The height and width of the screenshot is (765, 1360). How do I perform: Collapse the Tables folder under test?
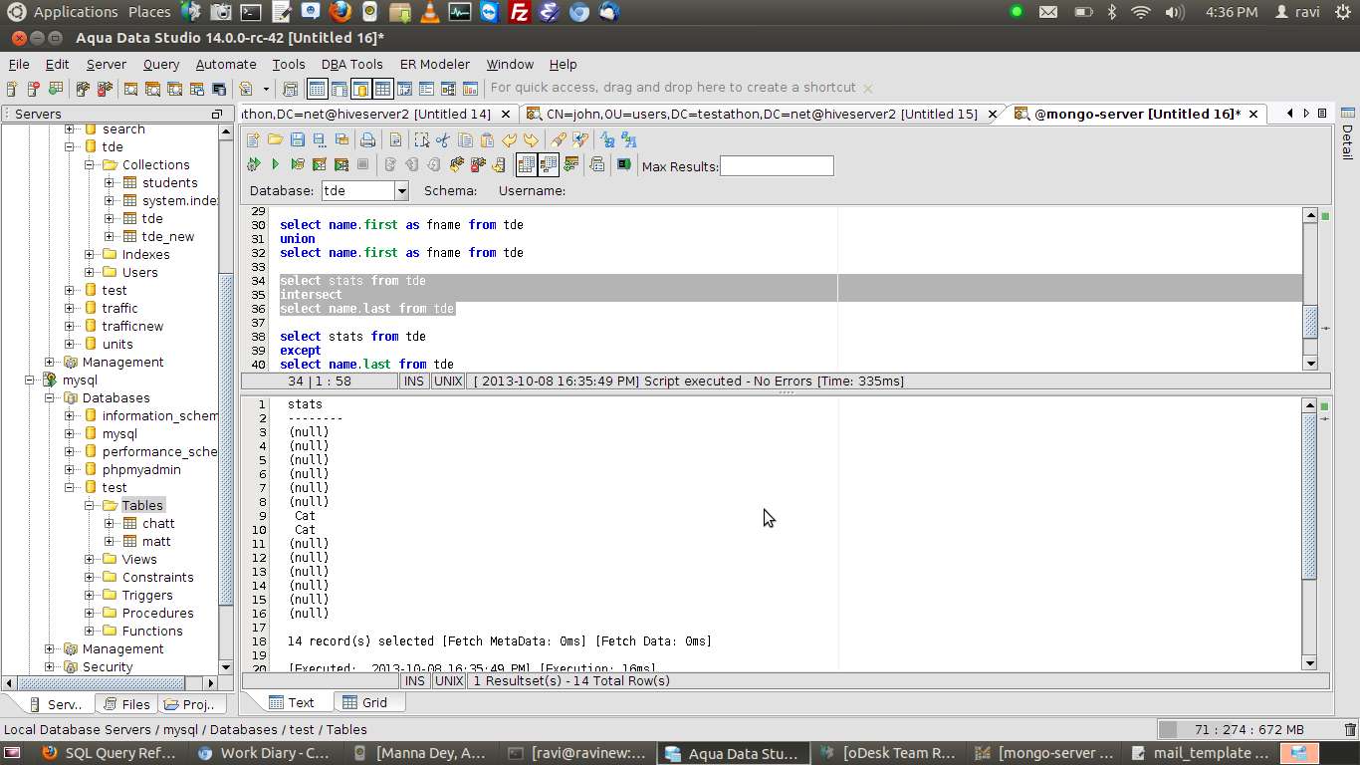click(x=91, y=505)
